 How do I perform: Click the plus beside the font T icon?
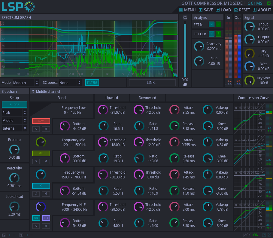[x=27, y=235]
